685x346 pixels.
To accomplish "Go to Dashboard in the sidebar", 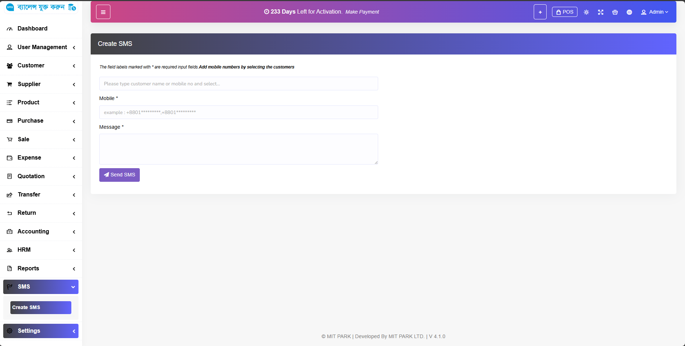I will (32, 29).
